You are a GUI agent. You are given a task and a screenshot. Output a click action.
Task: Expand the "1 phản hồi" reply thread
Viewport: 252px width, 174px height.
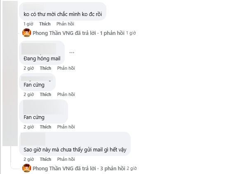112,33
